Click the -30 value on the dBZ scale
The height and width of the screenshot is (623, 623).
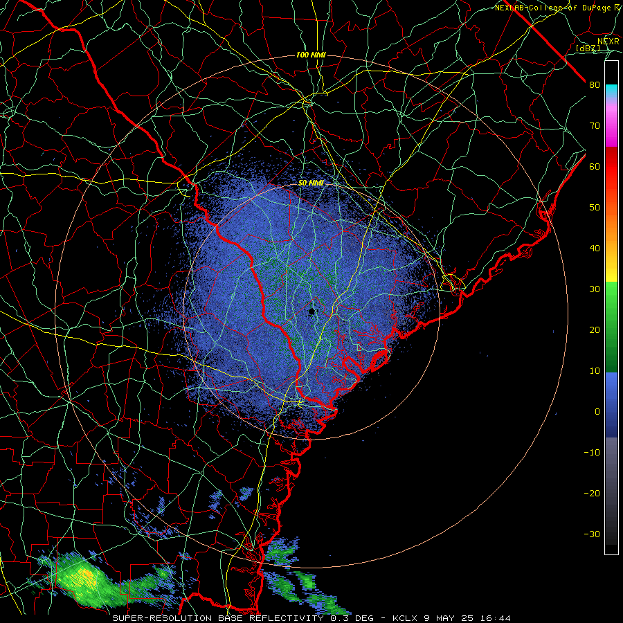point(592,534)
